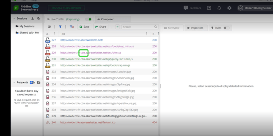Click JS file icon of session 230
Viewport: 273px width, 136px height.
coord(48,59)
